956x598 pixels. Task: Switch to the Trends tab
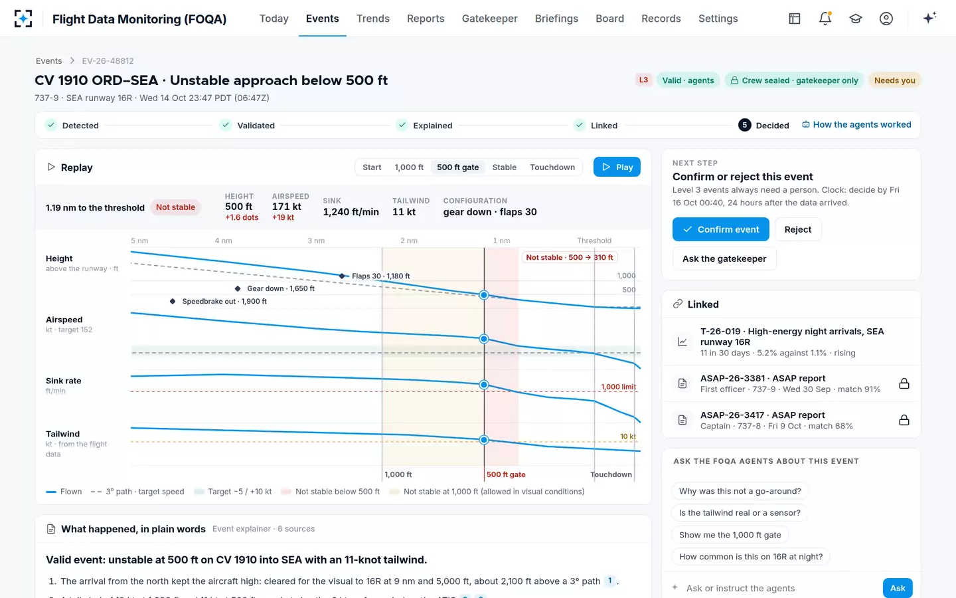tap(373, 19)
